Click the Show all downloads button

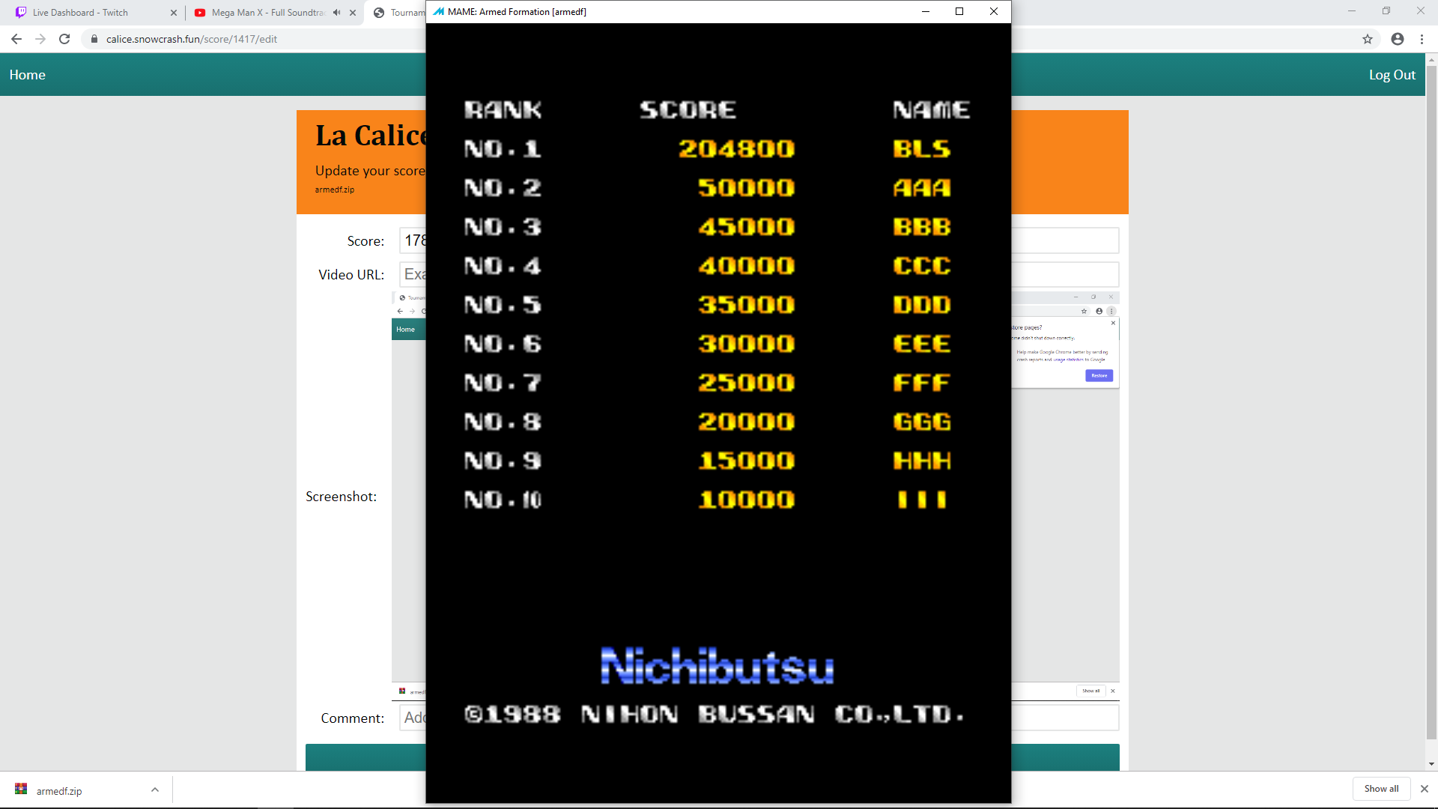tap(1381, 788)
